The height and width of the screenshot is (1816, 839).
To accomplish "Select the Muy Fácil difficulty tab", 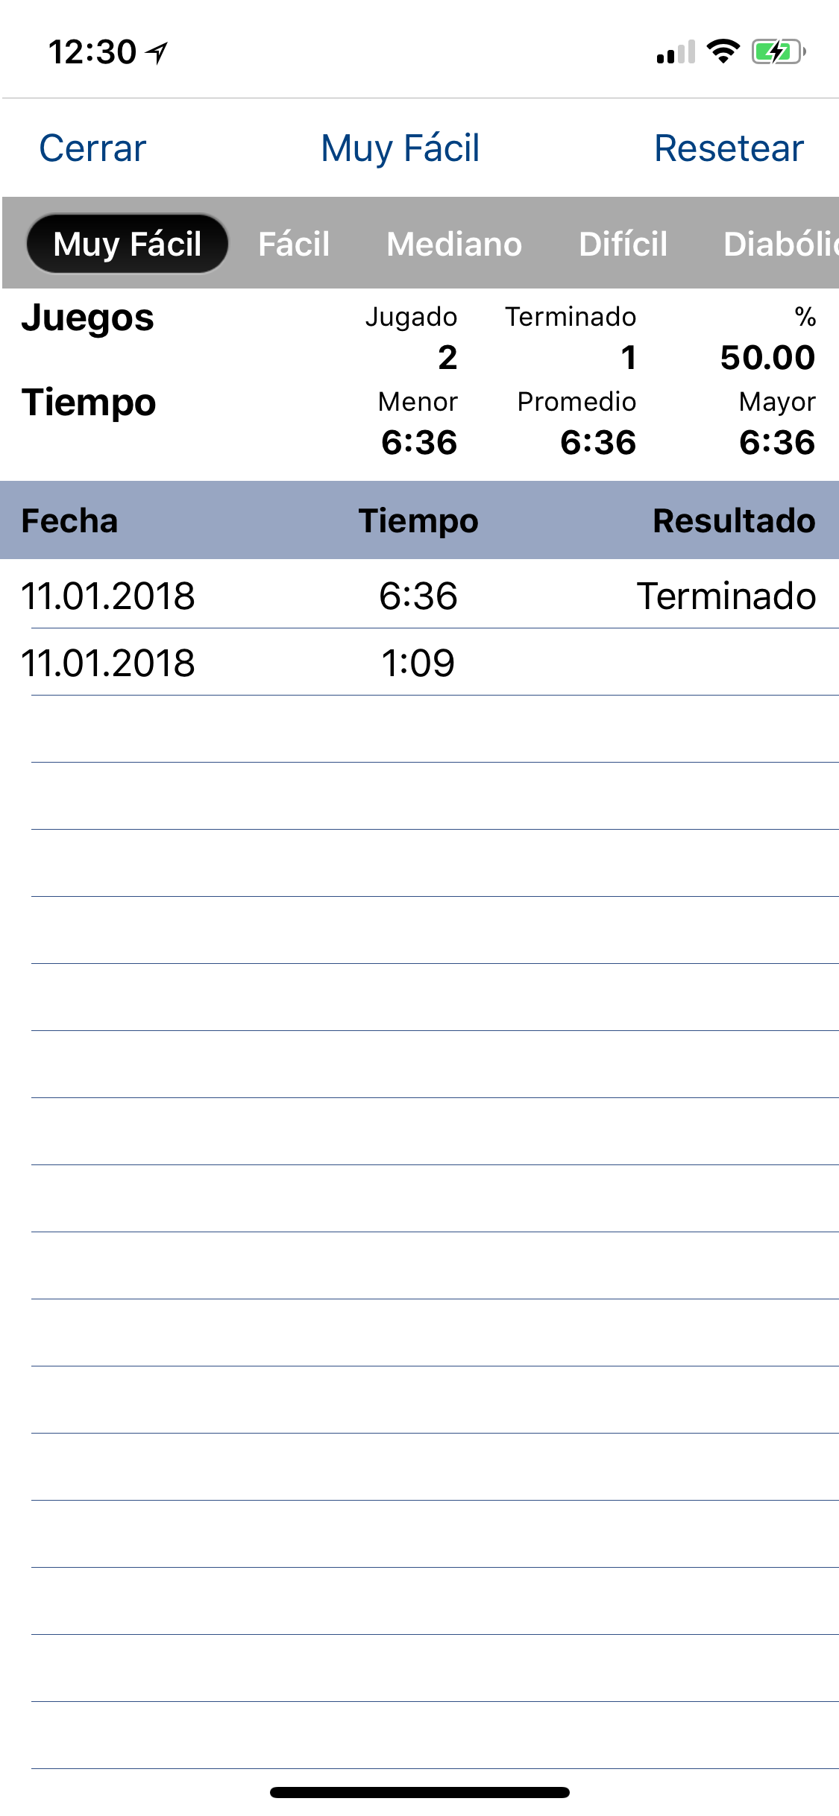I will coord(128,244).
